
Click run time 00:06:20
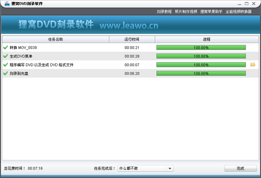coord(132,73)
